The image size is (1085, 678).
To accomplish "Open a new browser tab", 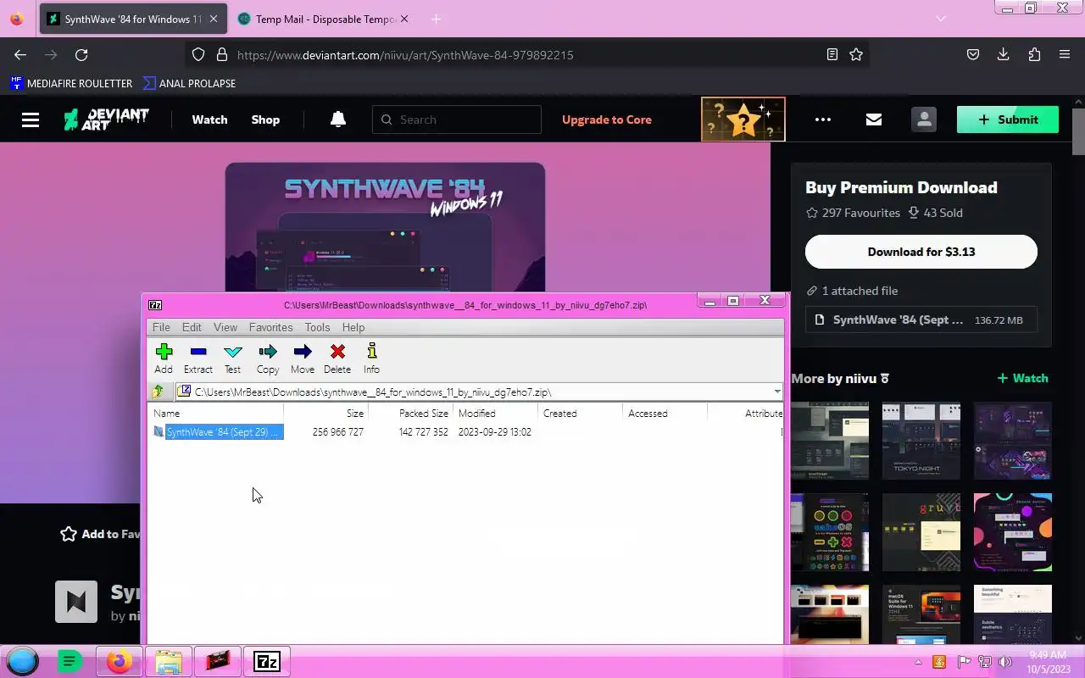I will pos(436,19).
